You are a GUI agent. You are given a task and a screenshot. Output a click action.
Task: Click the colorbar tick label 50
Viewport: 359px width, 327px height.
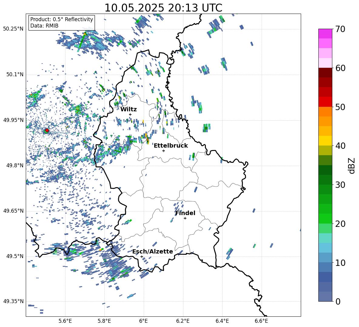click(x=340, y=107)
